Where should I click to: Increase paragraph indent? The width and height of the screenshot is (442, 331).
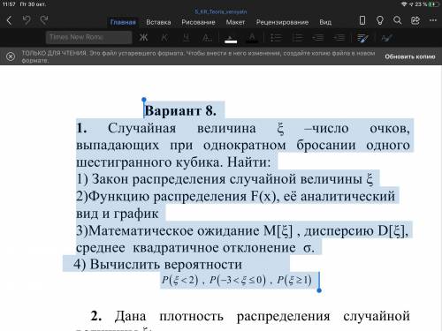click(x=339, y=37)
